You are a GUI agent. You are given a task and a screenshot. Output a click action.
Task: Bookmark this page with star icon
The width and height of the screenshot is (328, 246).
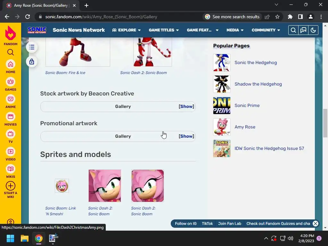tap(277, 17)
